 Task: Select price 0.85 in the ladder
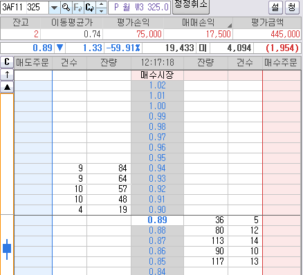[157, 262]
